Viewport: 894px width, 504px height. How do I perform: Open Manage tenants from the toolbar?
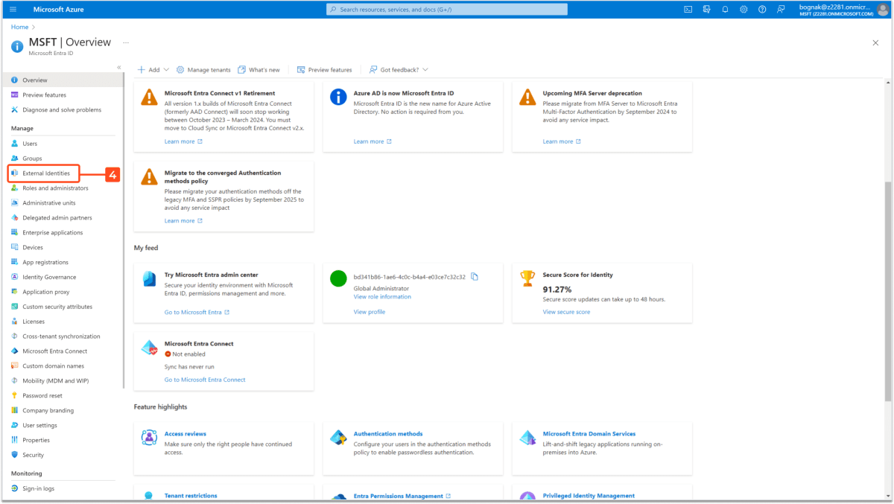203,69
